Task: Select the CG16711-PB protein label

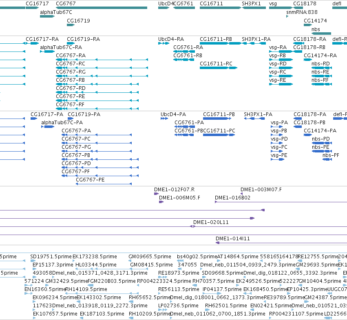Action: [x=219, y=114]
